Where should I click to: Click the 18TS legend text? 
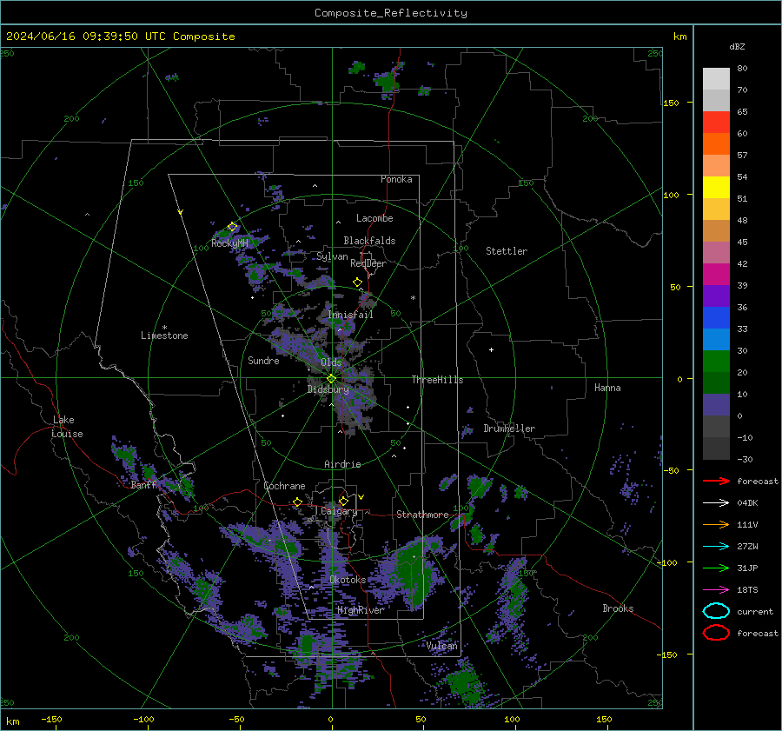(747, 590)
